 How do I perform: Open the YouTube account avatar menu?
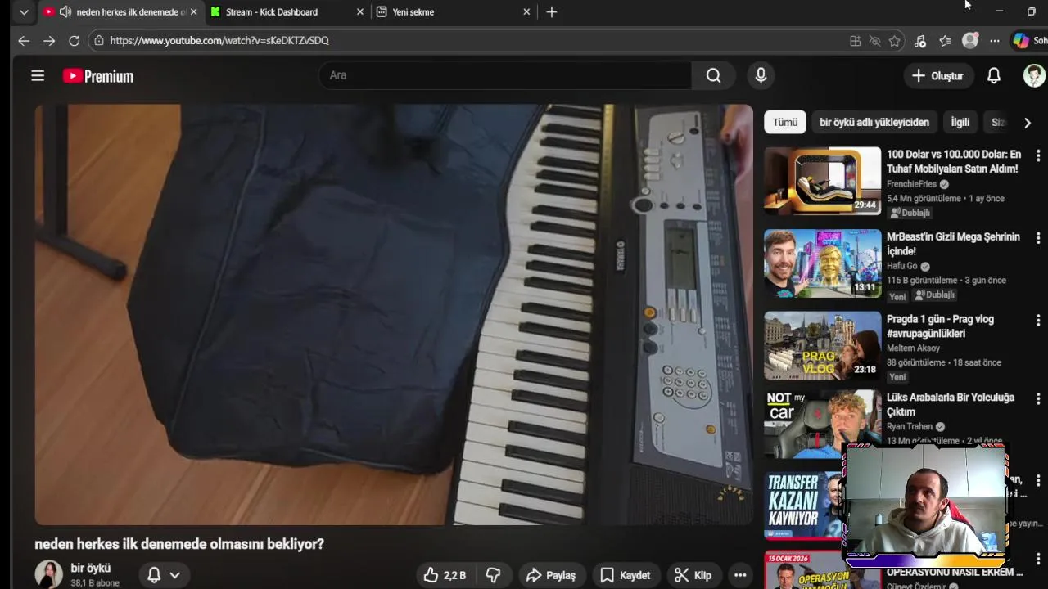click(1034, 75)
